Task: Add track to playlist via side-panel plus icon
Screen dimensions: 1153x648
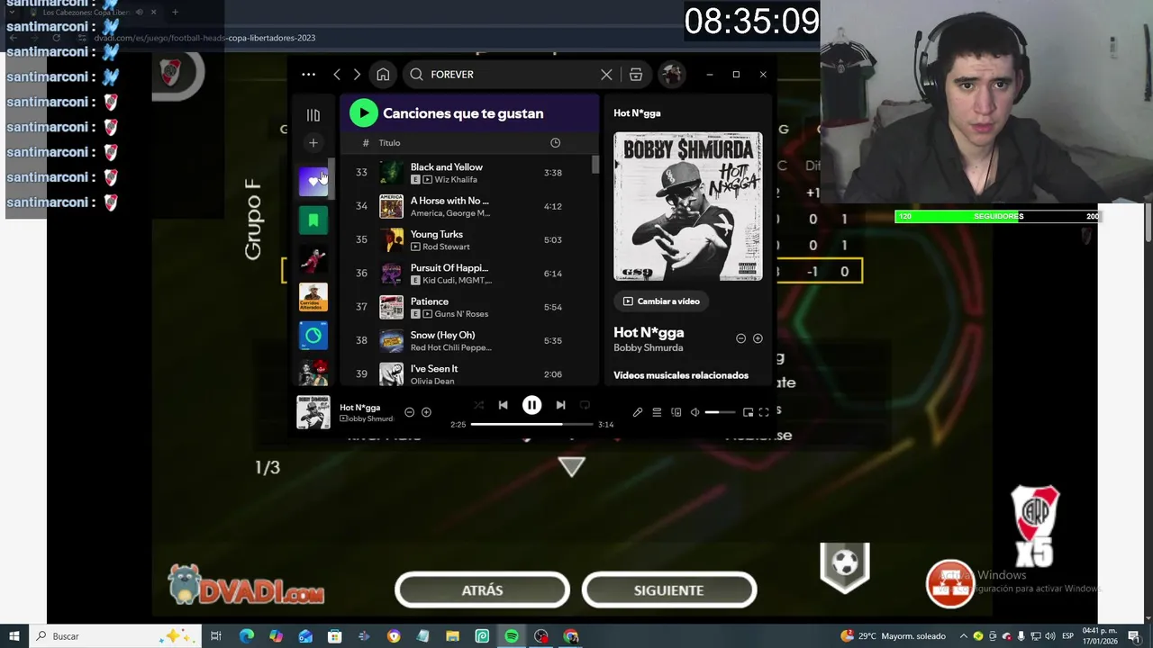Action: (758, 338)
